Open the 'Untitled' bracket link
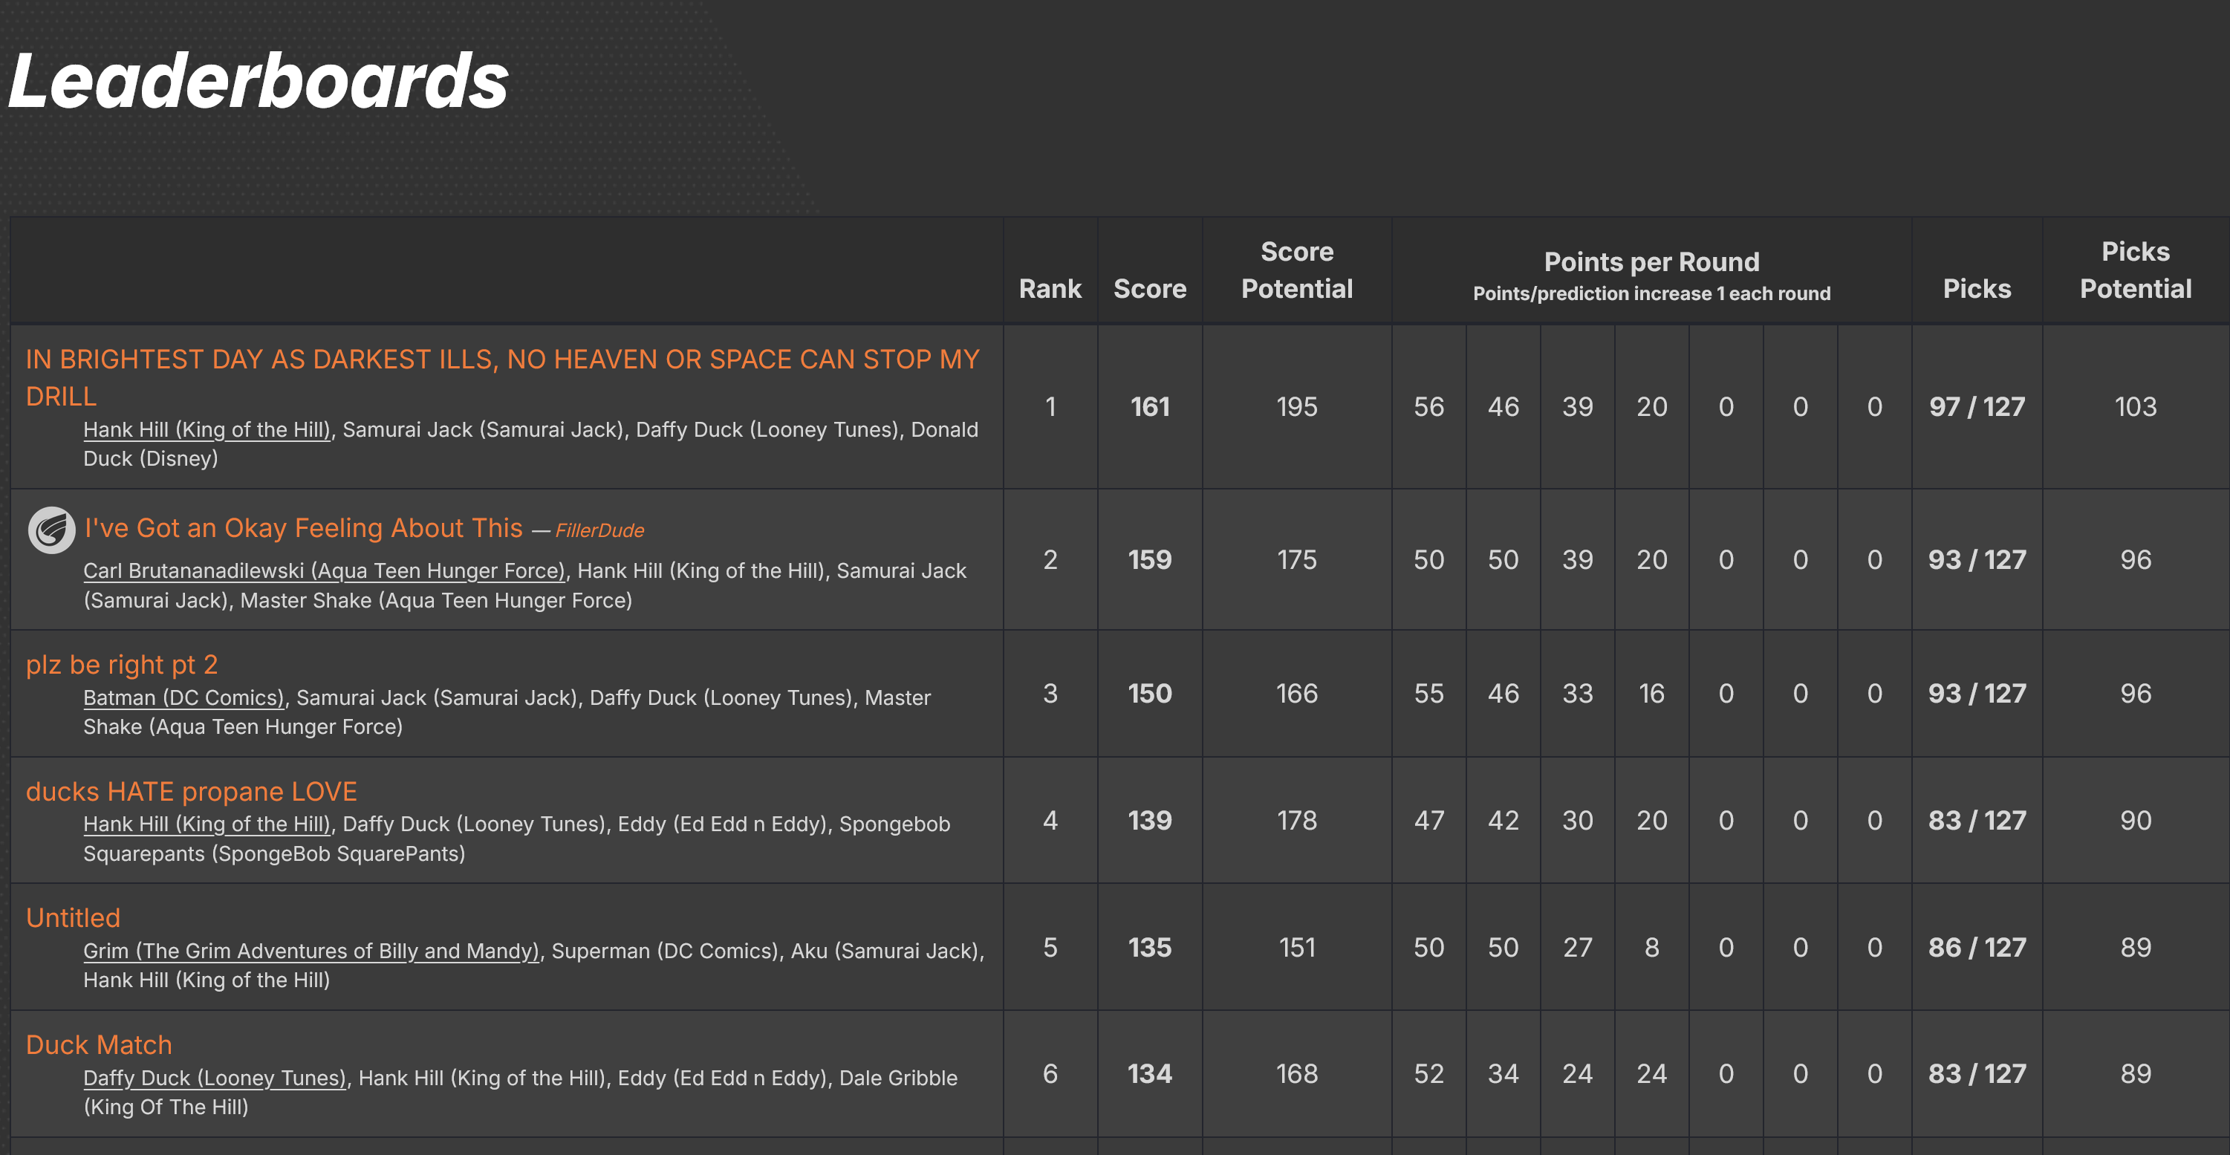 coord(73,918)
